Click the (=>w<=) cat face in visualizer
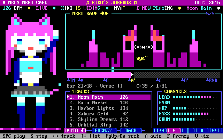Viewport: 223px width, 139px height. coord(144,47)
